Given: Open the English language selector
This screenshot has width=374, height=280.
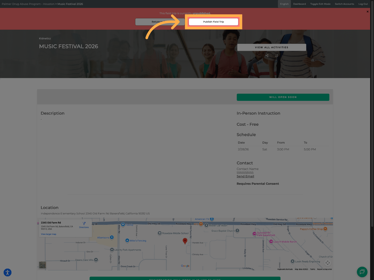Looking at the screenshot, I should 284,4.
